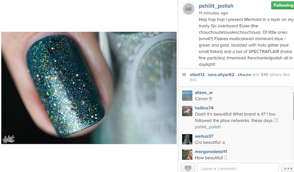Click the comments scrollbar
This screenshot has height=172, width=294.
coord(293,106)
